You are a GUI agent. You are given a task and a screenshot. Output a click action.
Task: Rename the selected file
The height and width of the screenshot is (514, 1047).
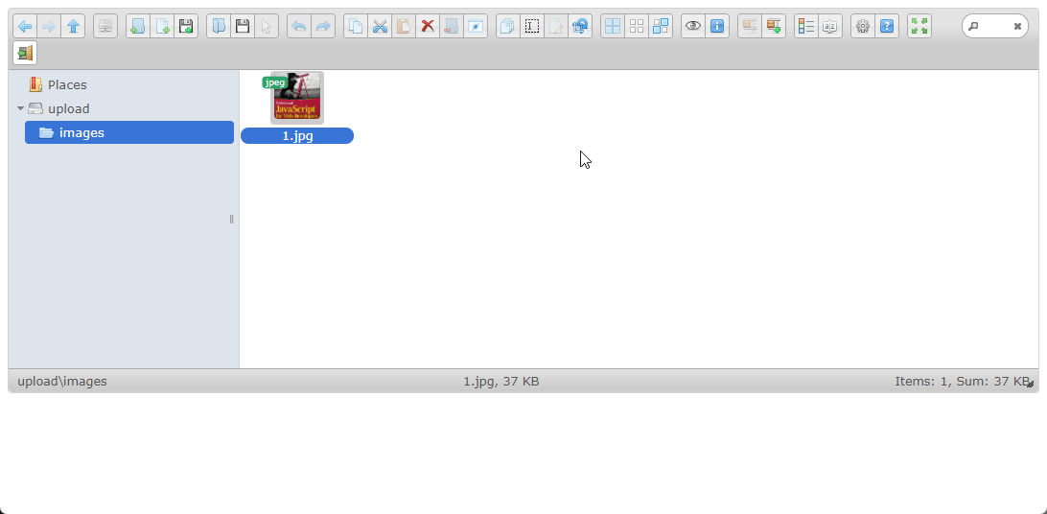coord(532,26)
